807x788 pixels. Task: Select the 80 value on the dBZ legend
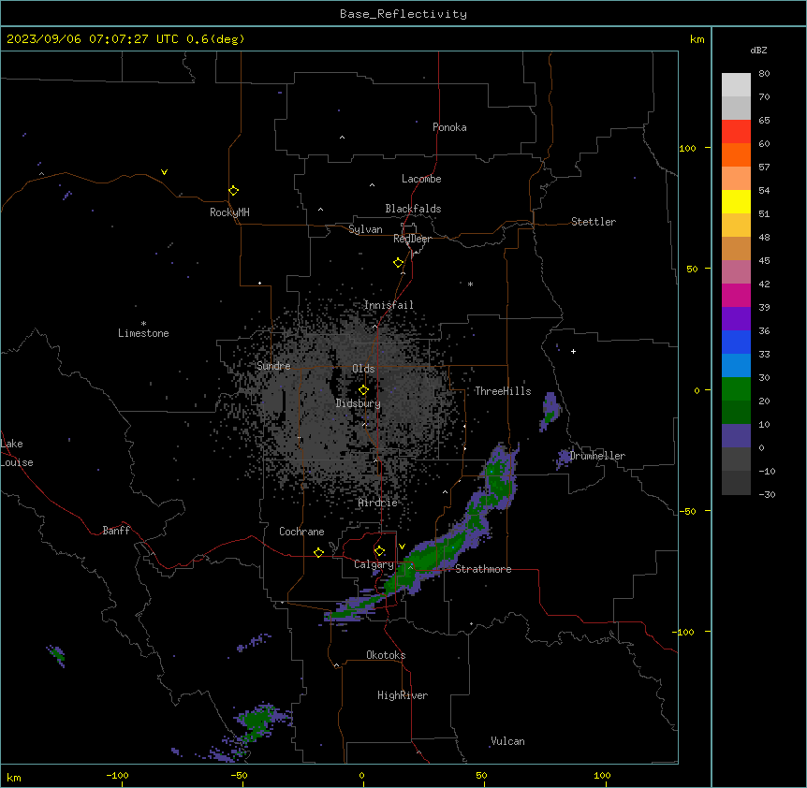point(764,74)
